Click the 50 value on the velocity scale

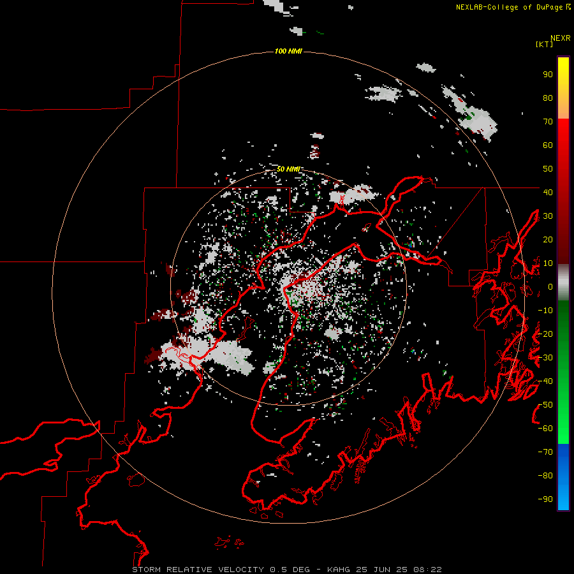tap(548, 169)
